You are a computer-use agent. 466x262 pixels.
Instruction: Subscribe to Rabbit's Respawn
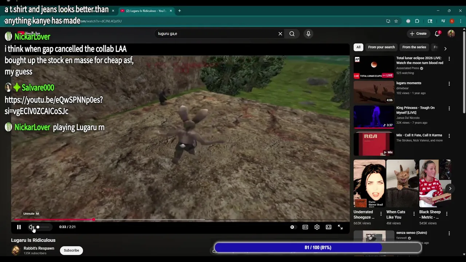pyautogui.click(x=71, y=250)
